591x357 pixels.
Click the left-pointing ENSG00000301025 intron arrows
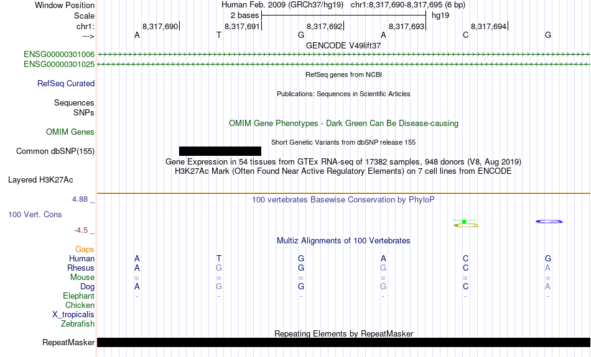point(343,65)
